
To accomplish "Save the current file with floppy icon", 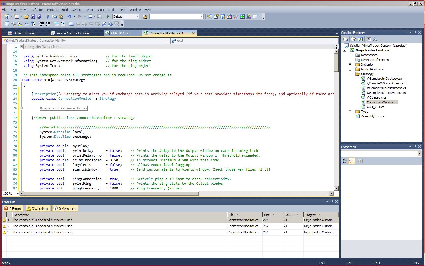I will coord(33,16).
